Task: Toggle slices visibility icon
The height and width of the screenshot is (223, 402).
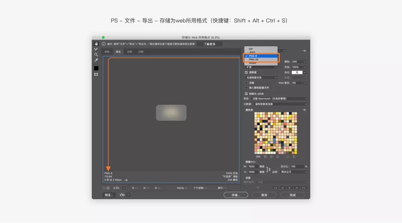Action: click(x=96, y=74)
